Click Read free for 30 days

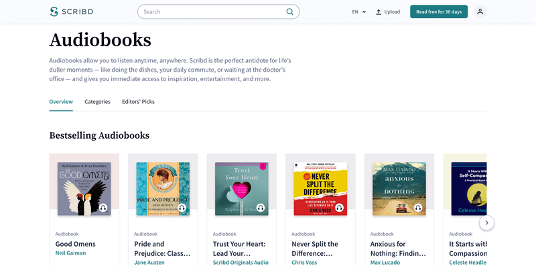coord(439,11)
